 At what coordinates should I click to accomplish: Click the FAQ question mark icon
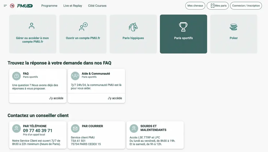16,76
